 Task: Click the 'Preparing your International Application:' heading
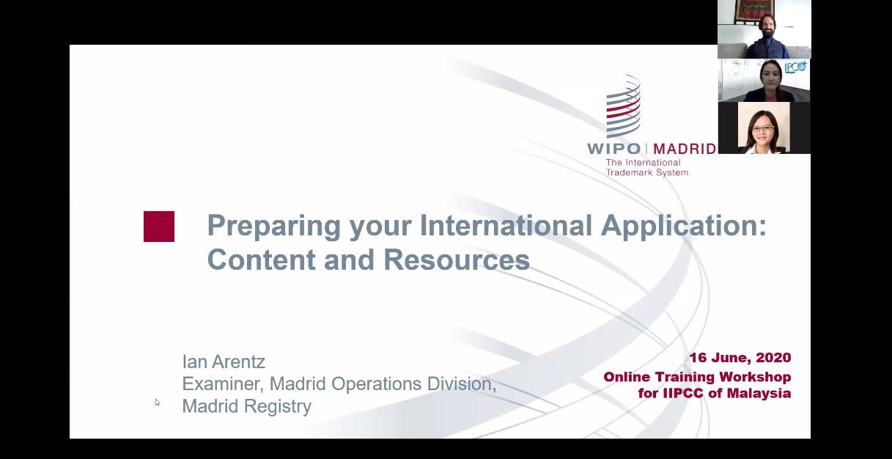[487, 226]
